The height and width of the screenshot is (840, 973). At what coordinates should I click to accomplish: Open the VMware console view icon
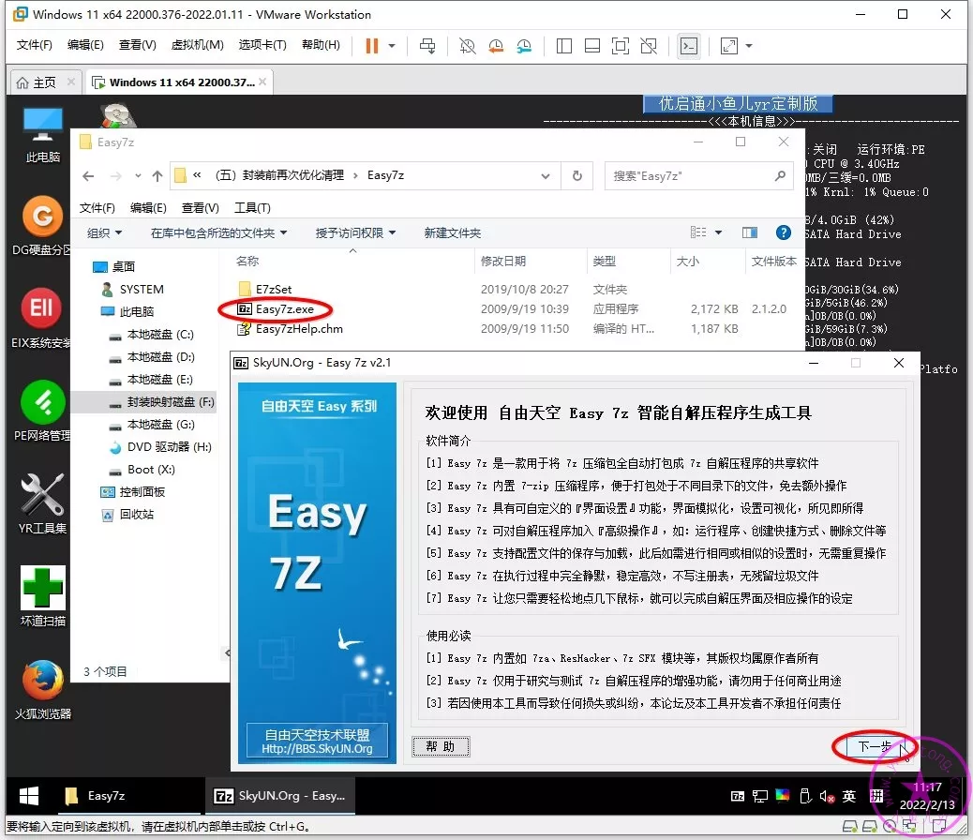click(x=689, y=46)
